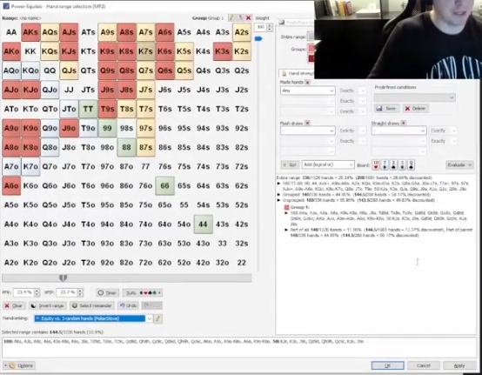
Task: Open the Handranking equity dropdown
Action: 93,318
